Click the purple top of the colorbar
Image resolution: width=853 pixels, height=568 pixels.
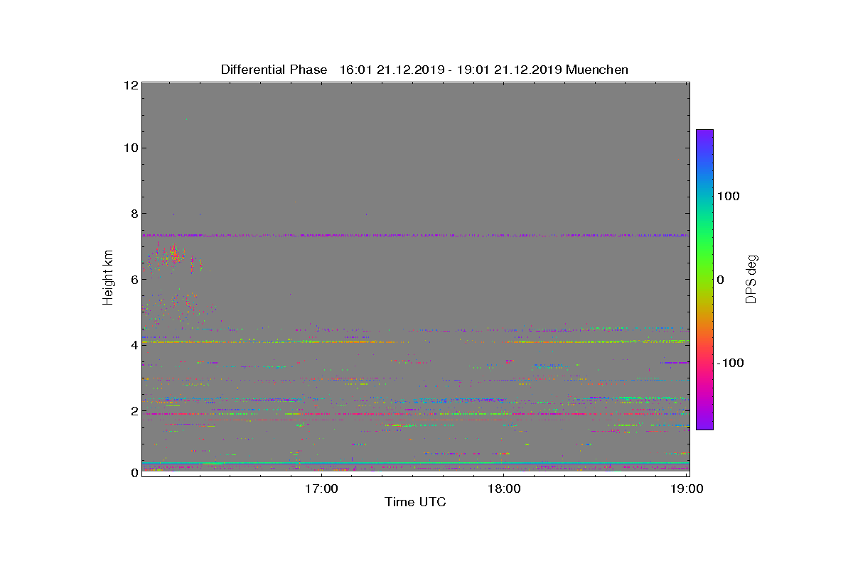point(704,136)
